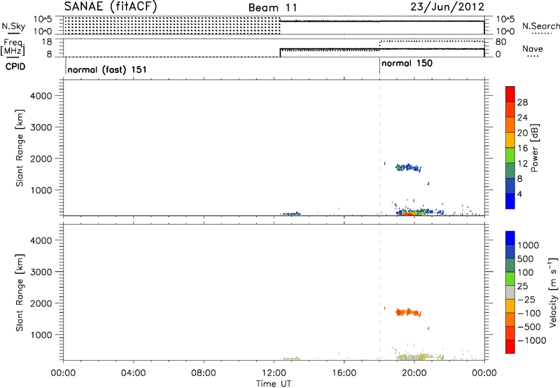Click the small blue echo near 12:00–13:00 in the power plot

tap(291, 214)
